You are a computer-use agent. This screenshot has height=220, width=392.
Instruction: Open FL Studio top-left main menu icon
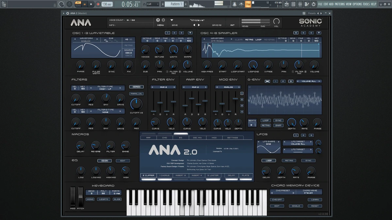click(x=4, y=4)
